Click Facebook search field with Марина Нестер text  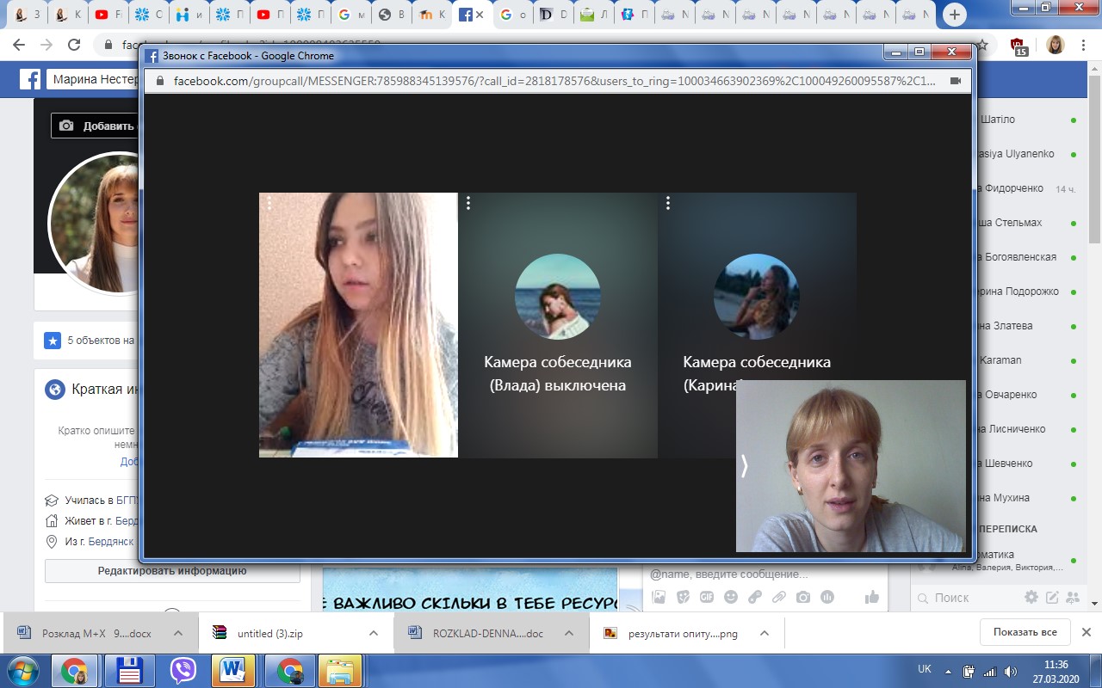point(93,80)
